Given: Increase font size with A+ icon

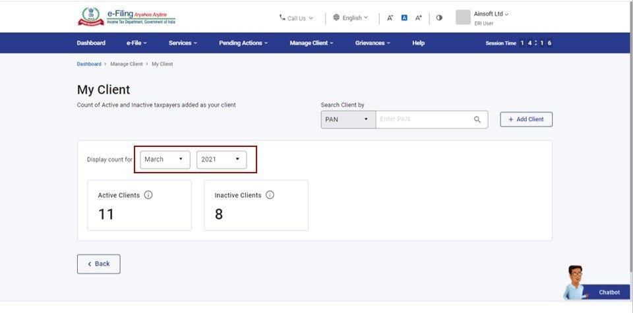Looking at the screenshot, I should point(419,18).
